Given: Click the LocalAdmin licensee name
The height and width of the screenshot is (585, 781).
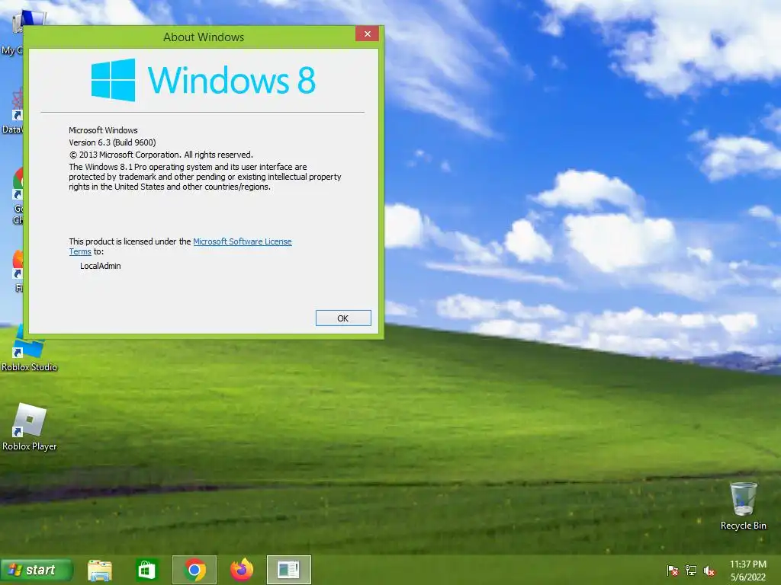Looking at the screenshot, I should pyautogui.click(x=100, y=266).
